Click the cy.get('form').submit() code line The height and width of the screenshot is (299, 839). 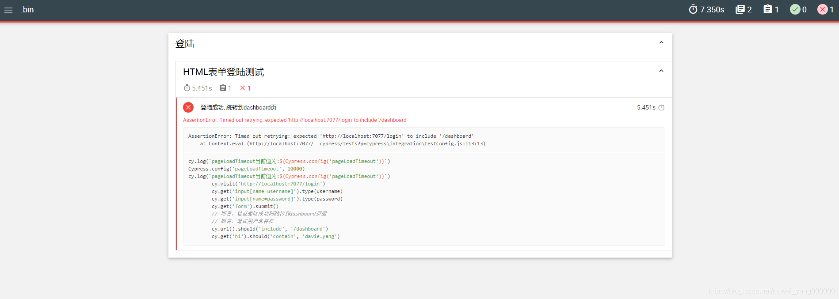click(x=245, y=206)
